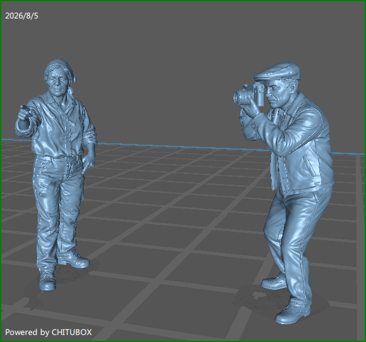Click the photographer's front shoe
The height and width of the screenshot is (342, 366).
tap(293, 314)
